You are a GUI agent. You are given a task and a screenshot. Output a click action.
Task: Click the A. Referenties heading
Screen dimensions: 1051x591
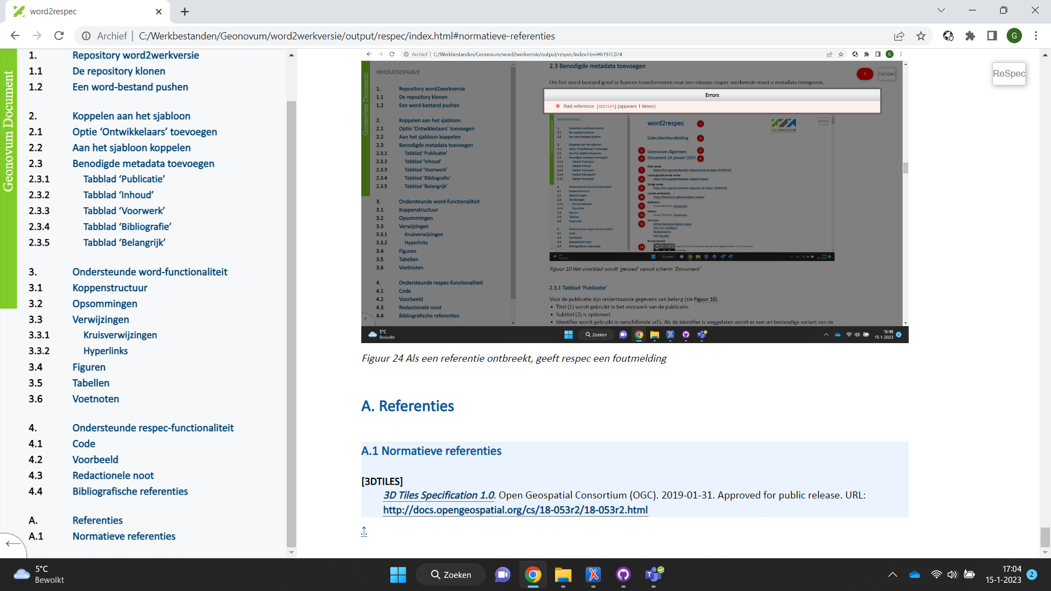pyautogui.click(x=408, y=406)
